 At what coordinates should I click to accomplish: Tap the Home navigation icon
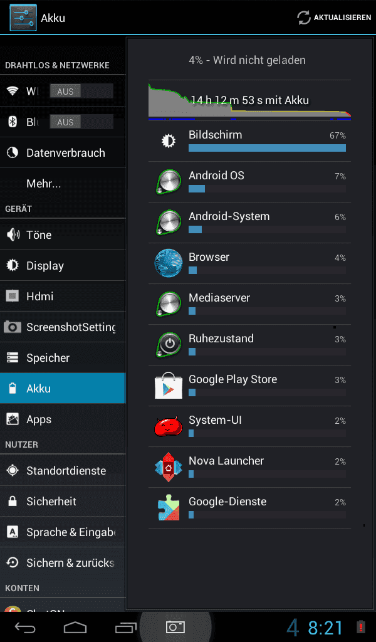click(x=75, y=627)
